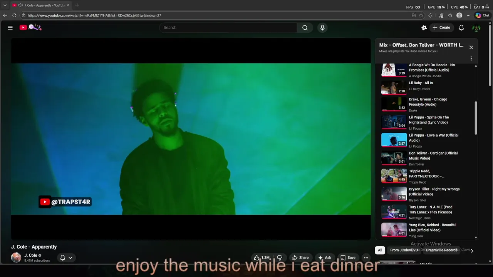493x277 pixels.
Task: Open J. Cole channel name link
Action: [31, 255]
